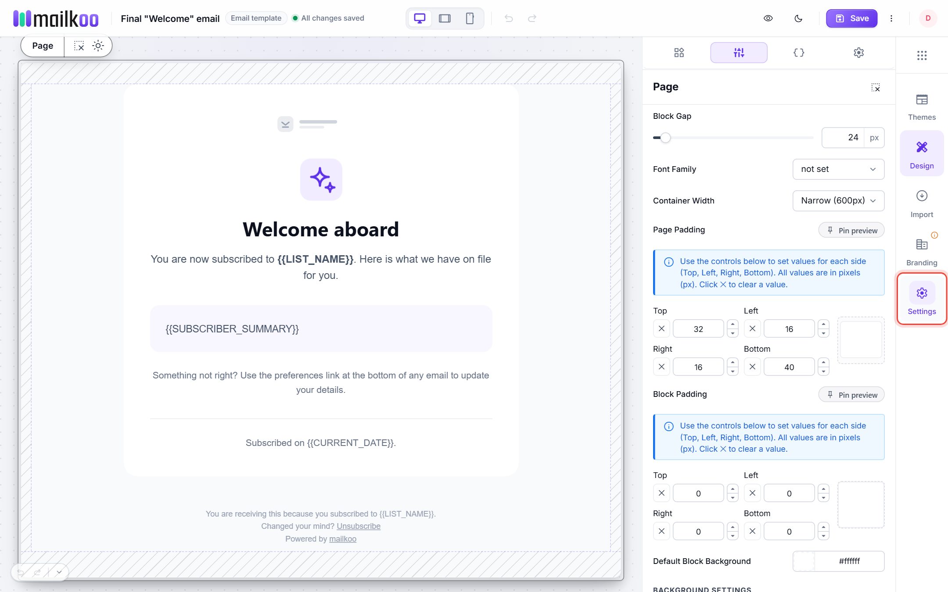The width and height of the screenshot is (948, 592).
Task: Open the gear panel tab
Action: [x=858, y=53]
